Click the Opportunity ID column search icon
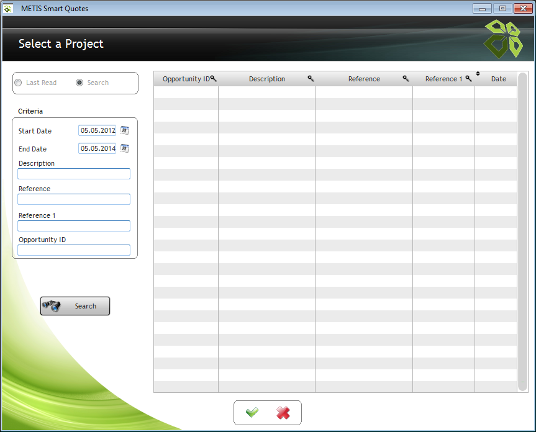The image size is (536, 432). (x=213, y=79)
